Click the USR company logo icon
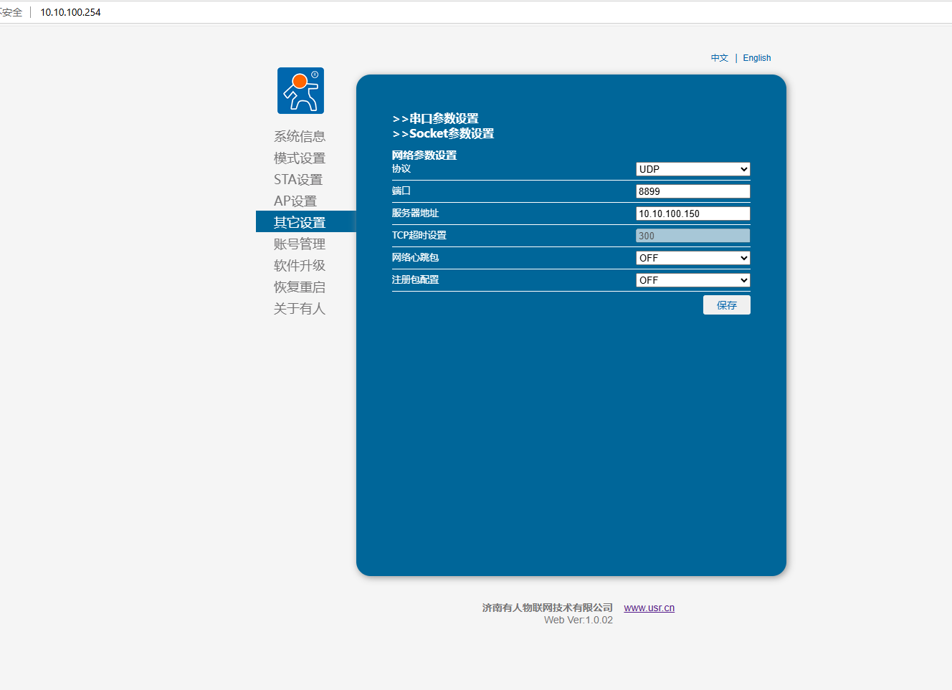The height and width of the screenshot is (690, 952). pos(300,91)
